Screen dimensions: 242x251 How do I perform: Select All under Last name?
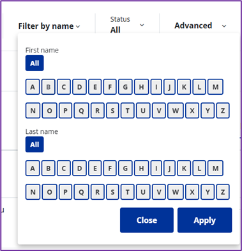(34, 145)
